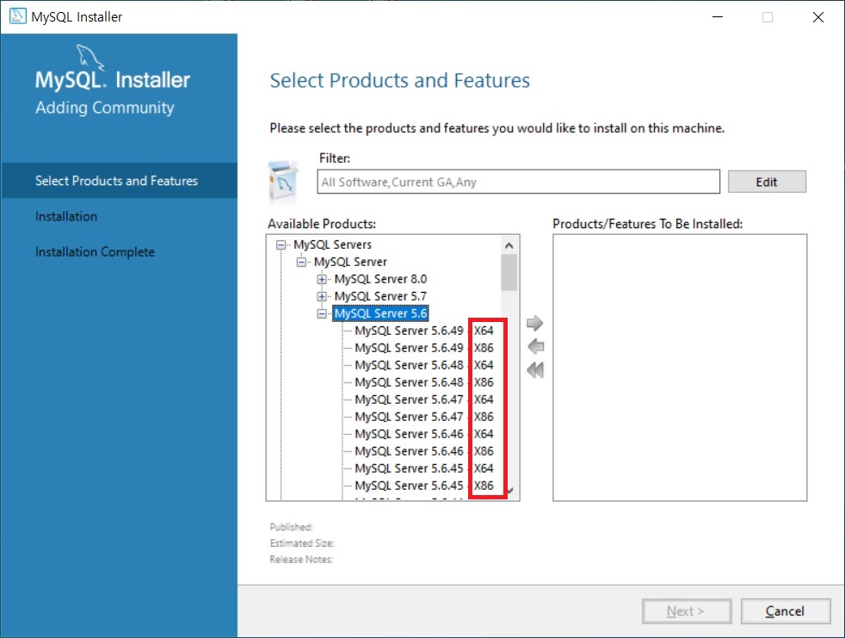
Task: Select MySQL Server 5.6.47 - X64
Action: [424, 400]
